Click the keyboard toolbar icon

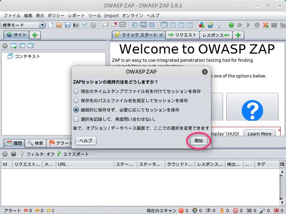(x=274, y=25)
